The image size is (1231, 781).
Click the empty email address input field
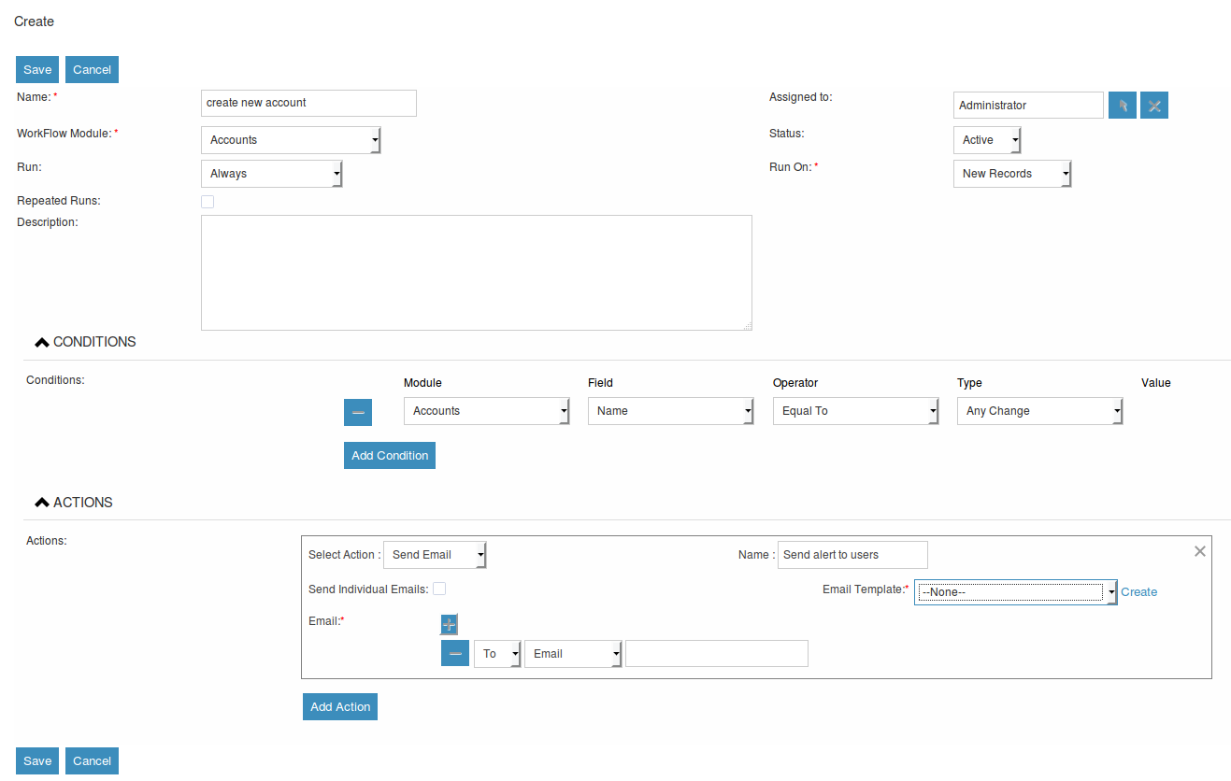tap(717, 653)
